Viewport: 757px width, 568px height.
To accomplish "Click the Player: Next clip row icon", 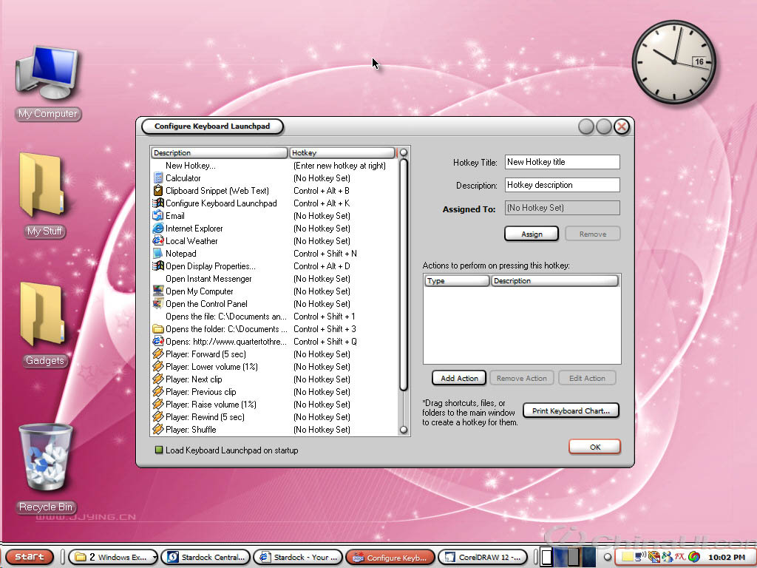I will 158,379.
